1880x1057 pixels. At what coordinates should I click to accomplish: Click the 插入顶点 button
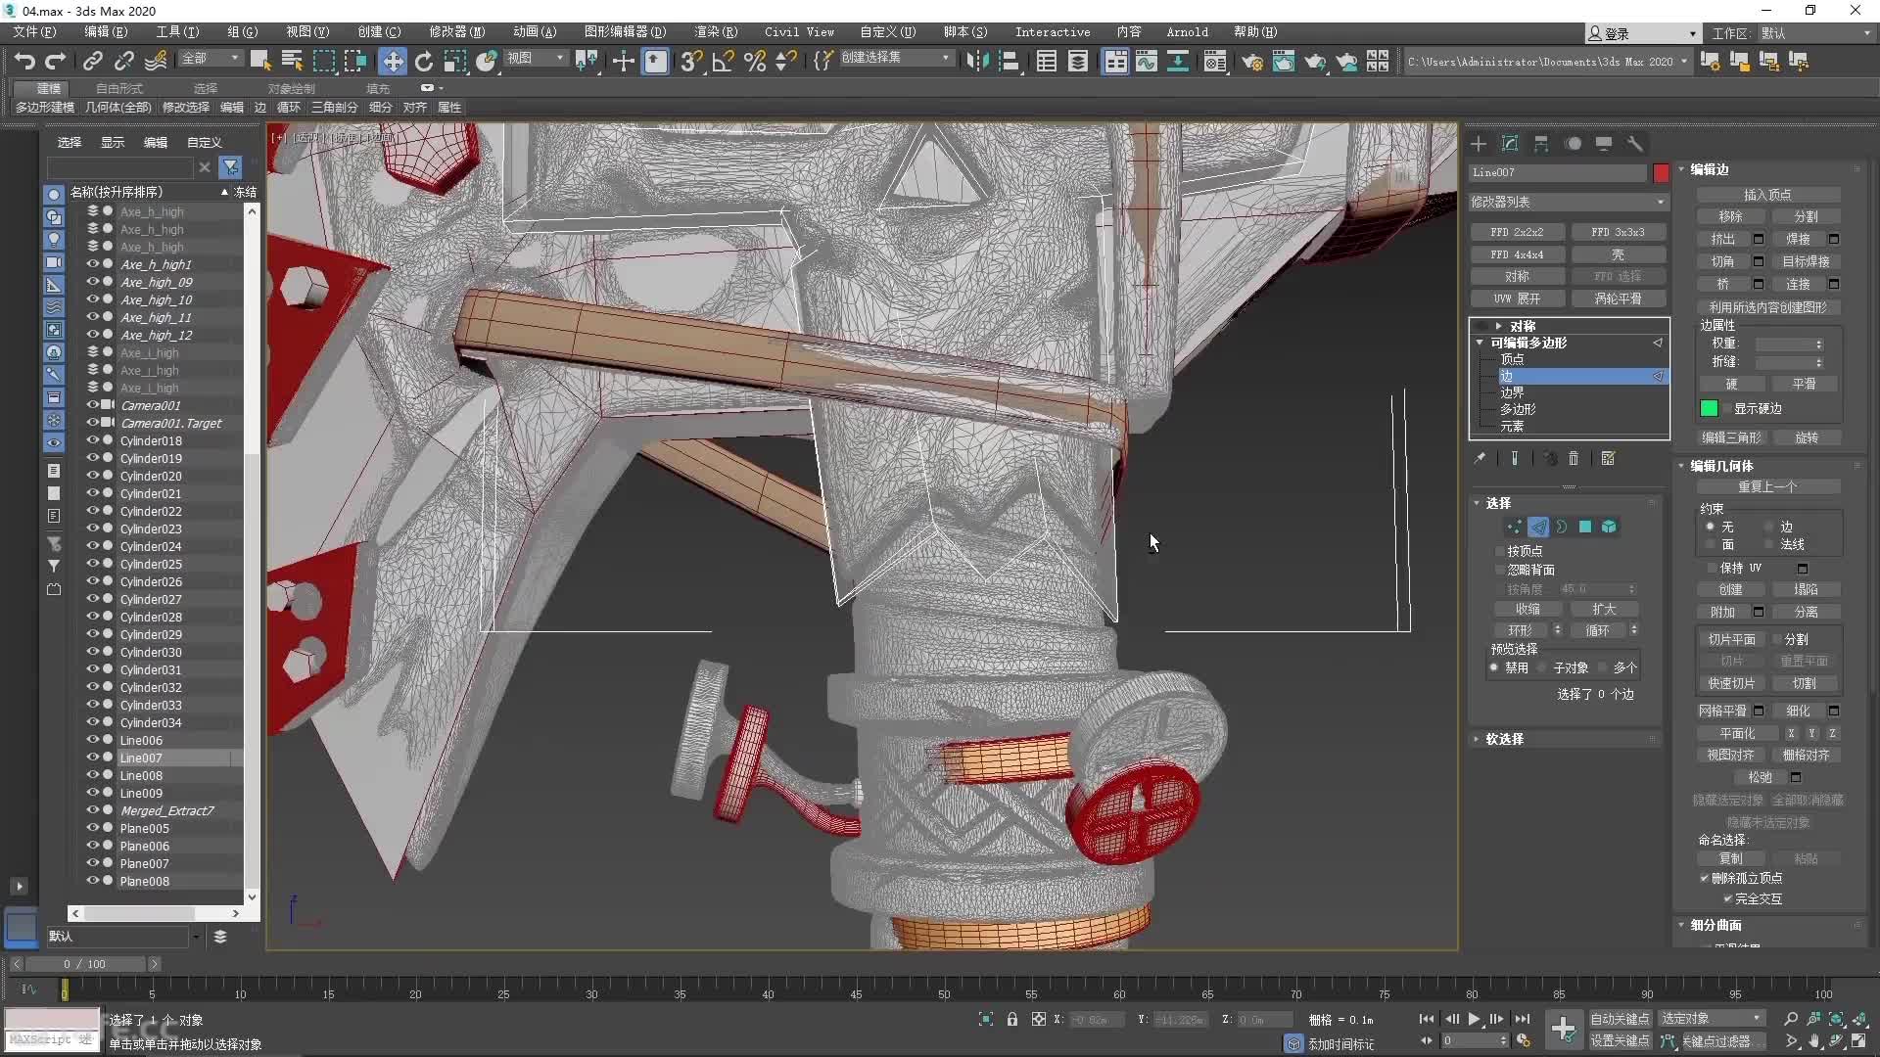point(1767,195)
